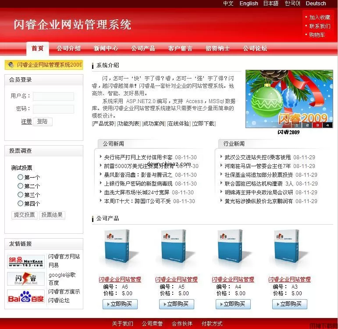
Task: Show slide 2 in the banner slideshow
Action: [307, 125]
